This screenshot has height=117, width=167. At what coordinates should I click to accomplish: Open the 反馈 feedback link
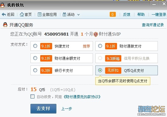click(x=126, y=15)
